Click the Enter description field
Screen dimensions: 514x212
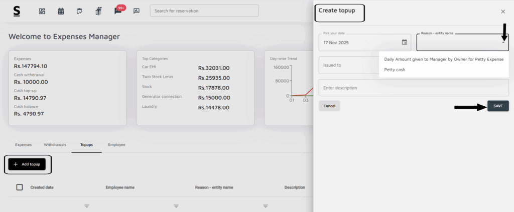(413, 88)
